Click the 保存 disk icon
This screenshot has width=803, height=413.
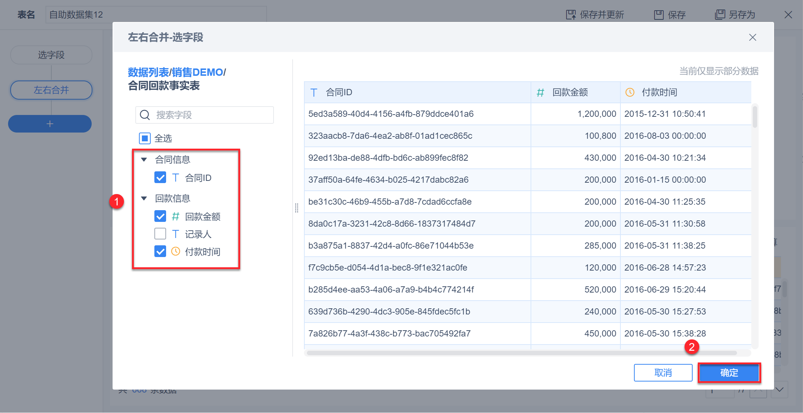(659, 15)
